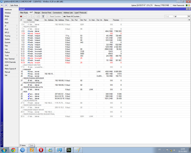This screenshot has height=153, width=191.
Task: Click the PT language indicator
Action: (x=160, y=150)
